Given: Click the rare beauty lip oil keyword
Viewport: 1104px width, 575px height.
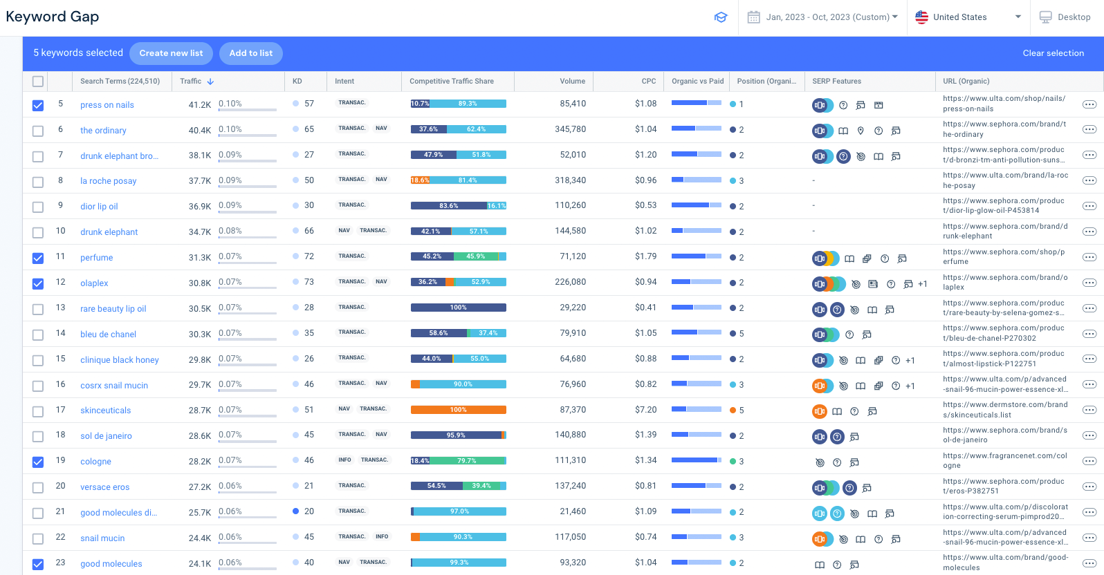Looking at the screenshot, I should pyautogui.click(x=113, y=309).
